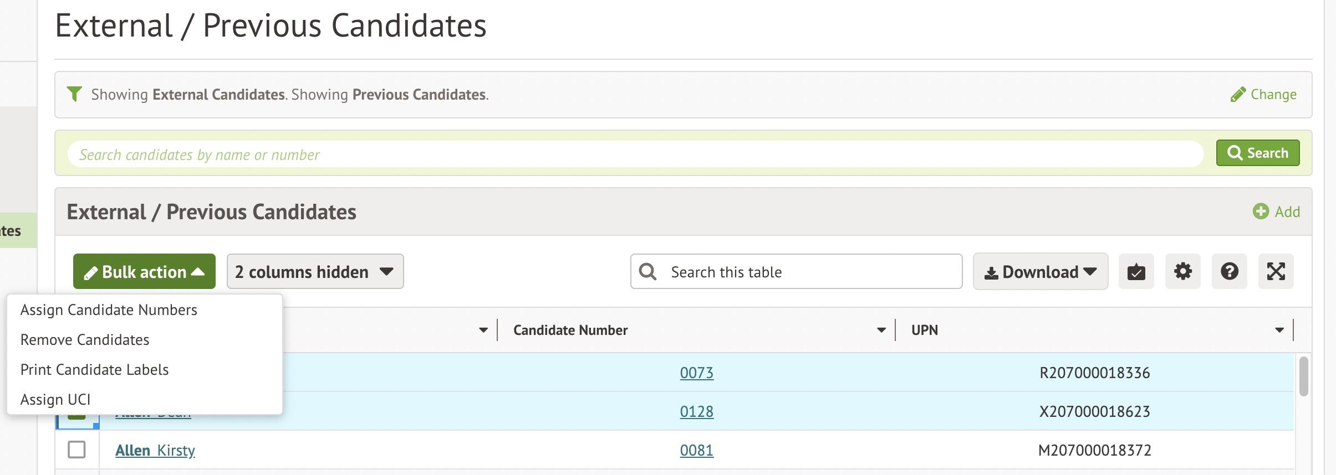Collapse the Bulk action menu
Image resolution: width=1336 pixels, height=475 pixels.
(144, 272)
